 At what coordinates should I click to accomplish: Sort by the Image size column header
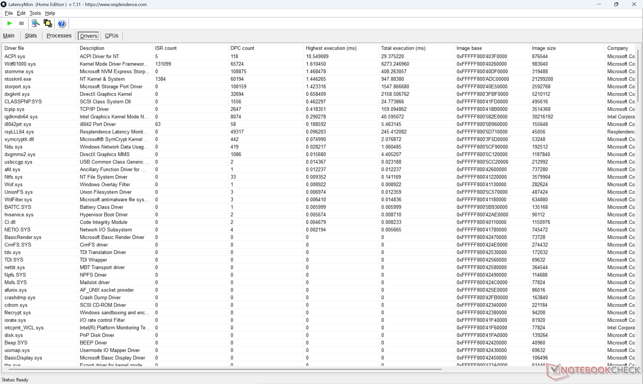[567, 48]
